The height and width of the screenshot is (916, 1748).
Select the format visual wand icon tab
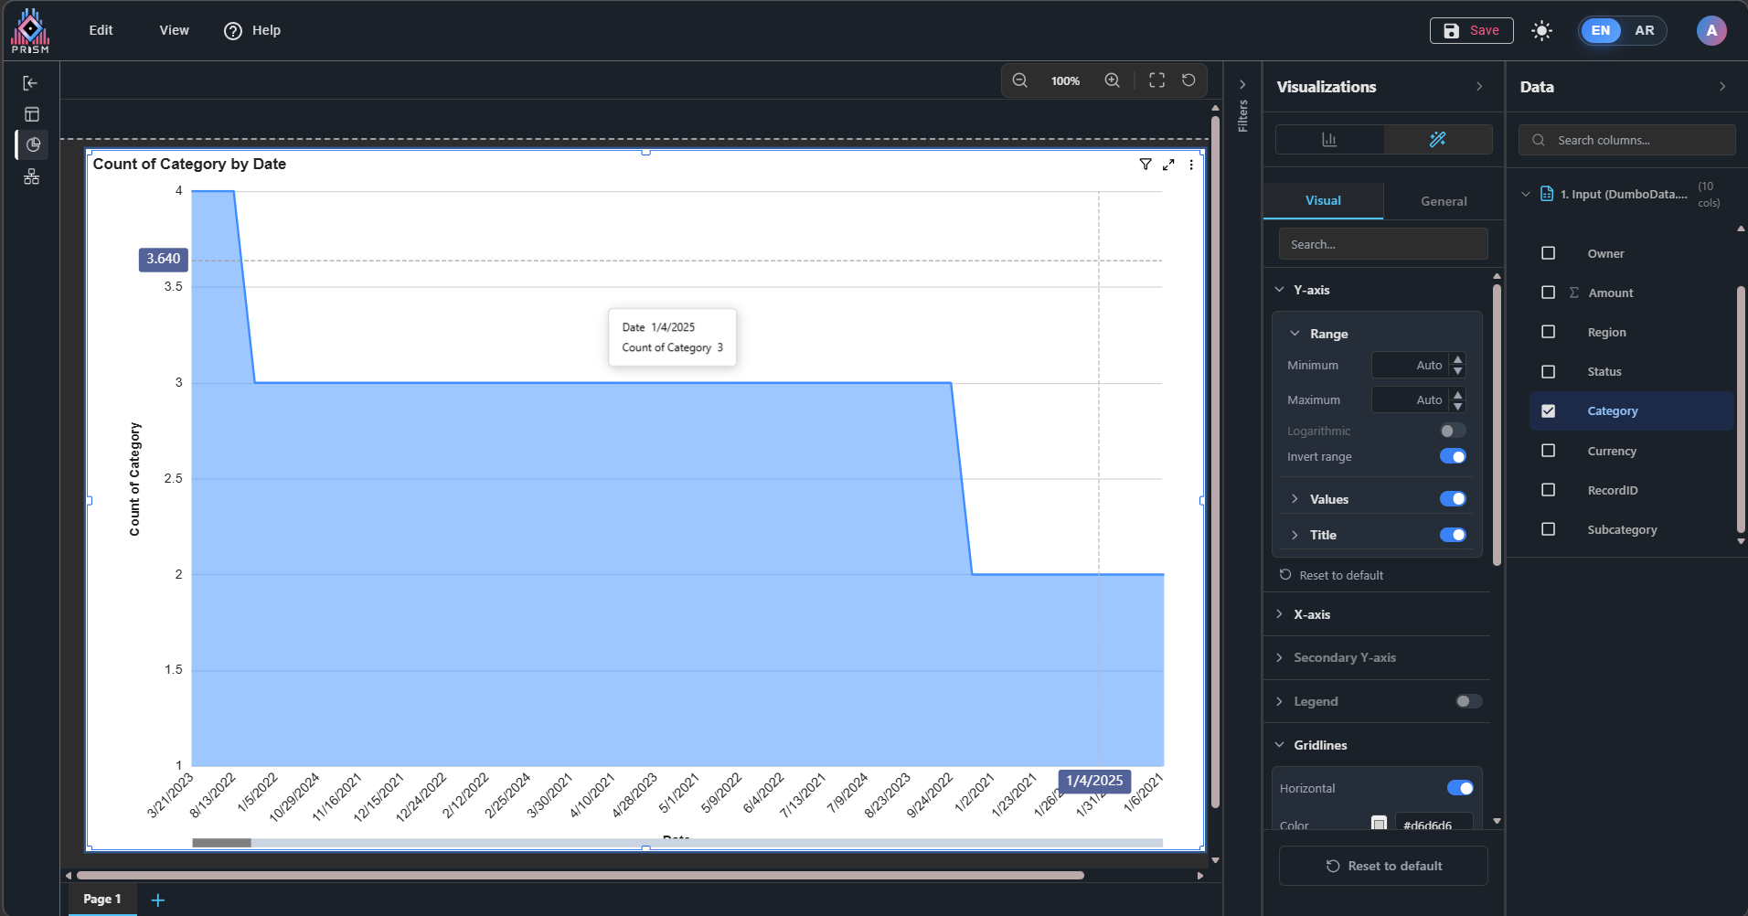pos(1437,139)
